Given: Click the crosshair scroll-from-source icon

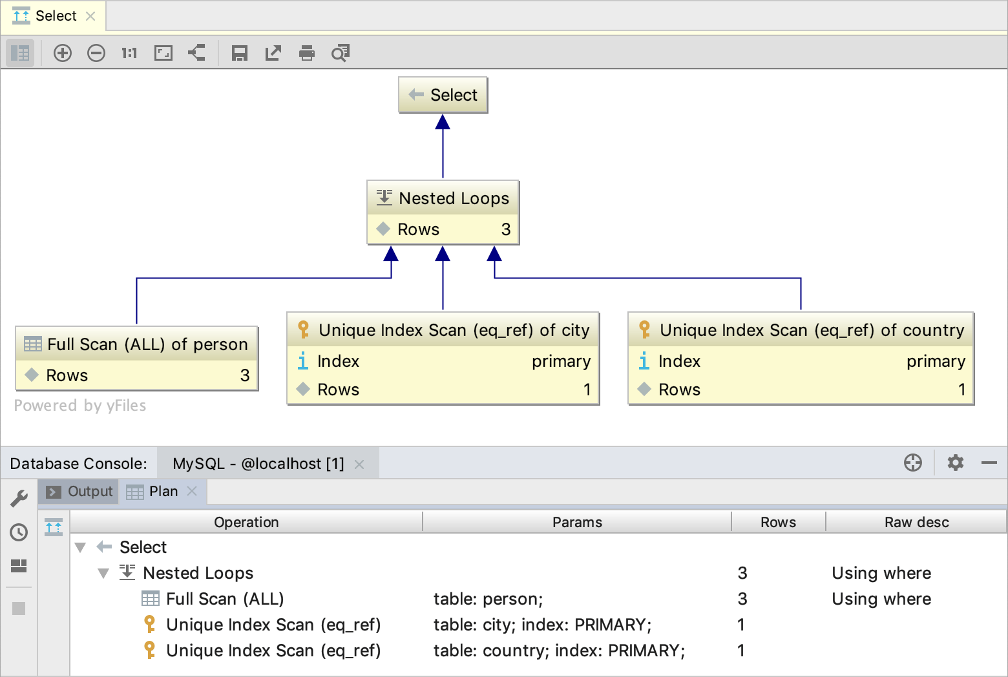Looking at the screenshot, I should tap(913, 463).
